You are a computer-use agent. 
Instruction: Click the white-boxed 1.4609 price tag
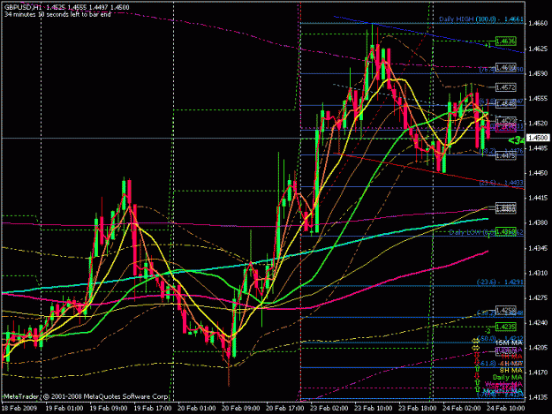coord(505,67)
